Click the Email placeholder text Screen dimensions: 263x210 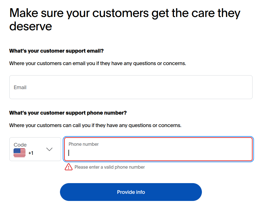pyautogui.click(x=20, y=87)
